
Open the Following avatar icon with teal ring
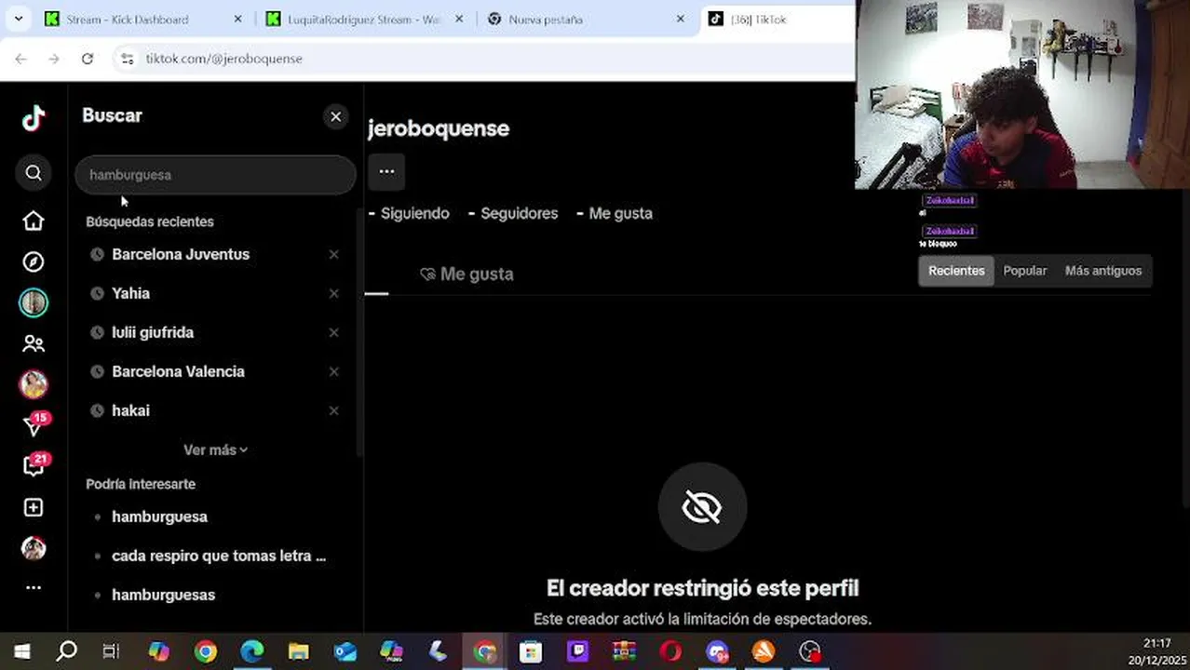point(34,302)
